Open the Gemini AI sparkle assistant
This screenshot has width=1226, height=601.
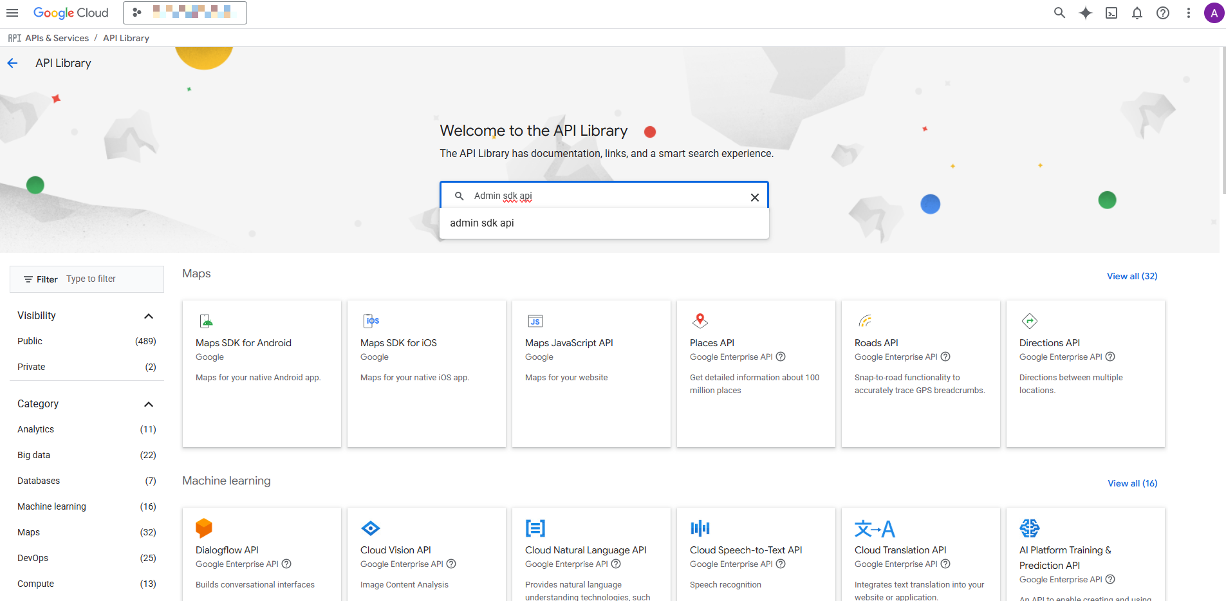coord(1086,13)
